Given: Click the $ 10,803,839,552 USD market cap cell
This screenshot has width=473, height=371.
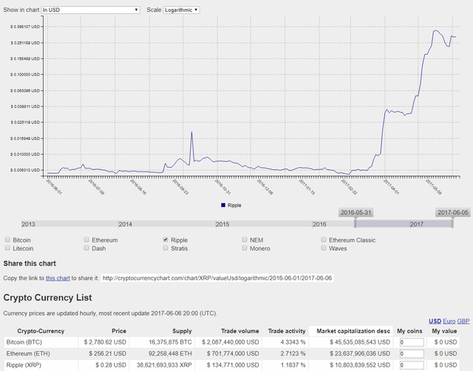Looking at the screenshot, I should point(360,365).
